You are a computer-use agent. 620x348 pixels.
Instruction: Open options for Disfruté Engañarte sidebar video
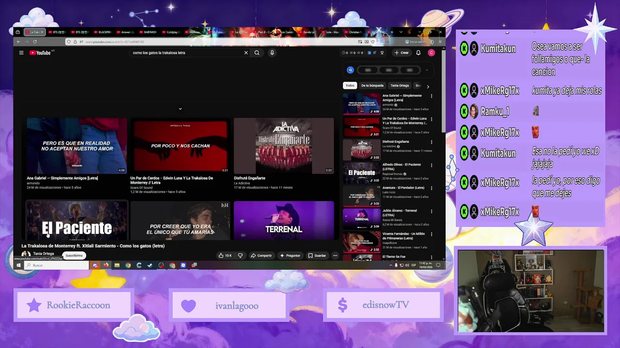tap(432, 142)
